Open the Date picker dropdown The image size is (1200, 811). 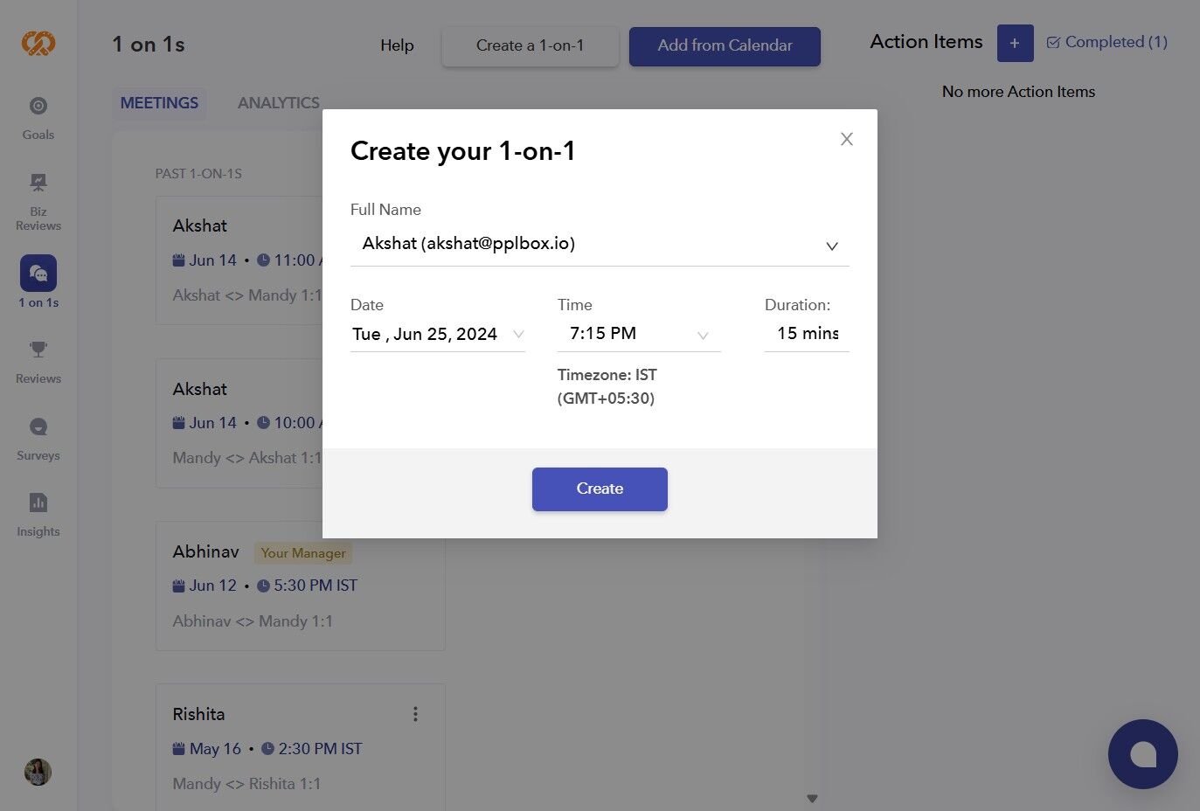pos(438,334)
